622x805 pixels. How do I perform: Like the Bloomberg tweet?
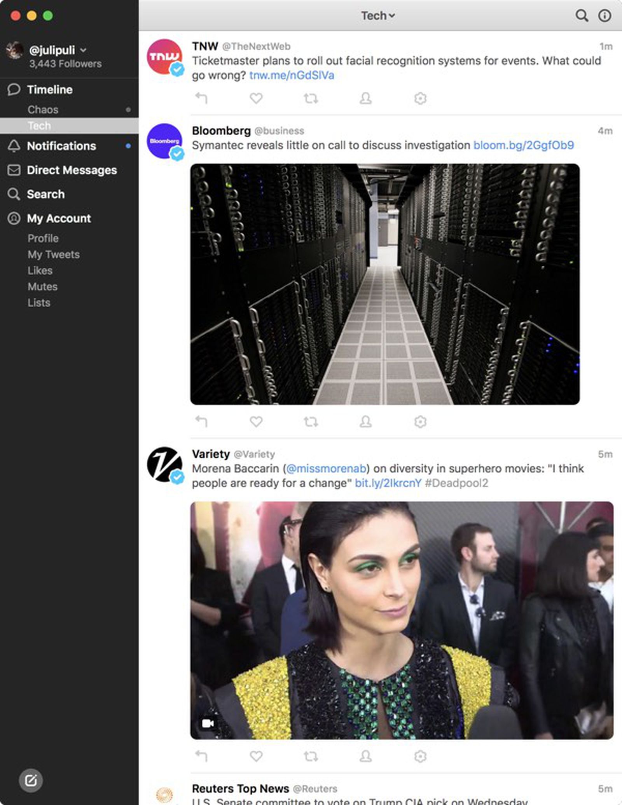pyautogui.click(x=256, y=422)
